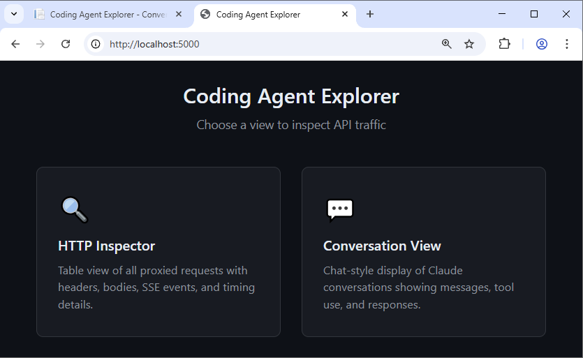
Task: Open the Extensions puzzle icon
Action: click(504, 44)
